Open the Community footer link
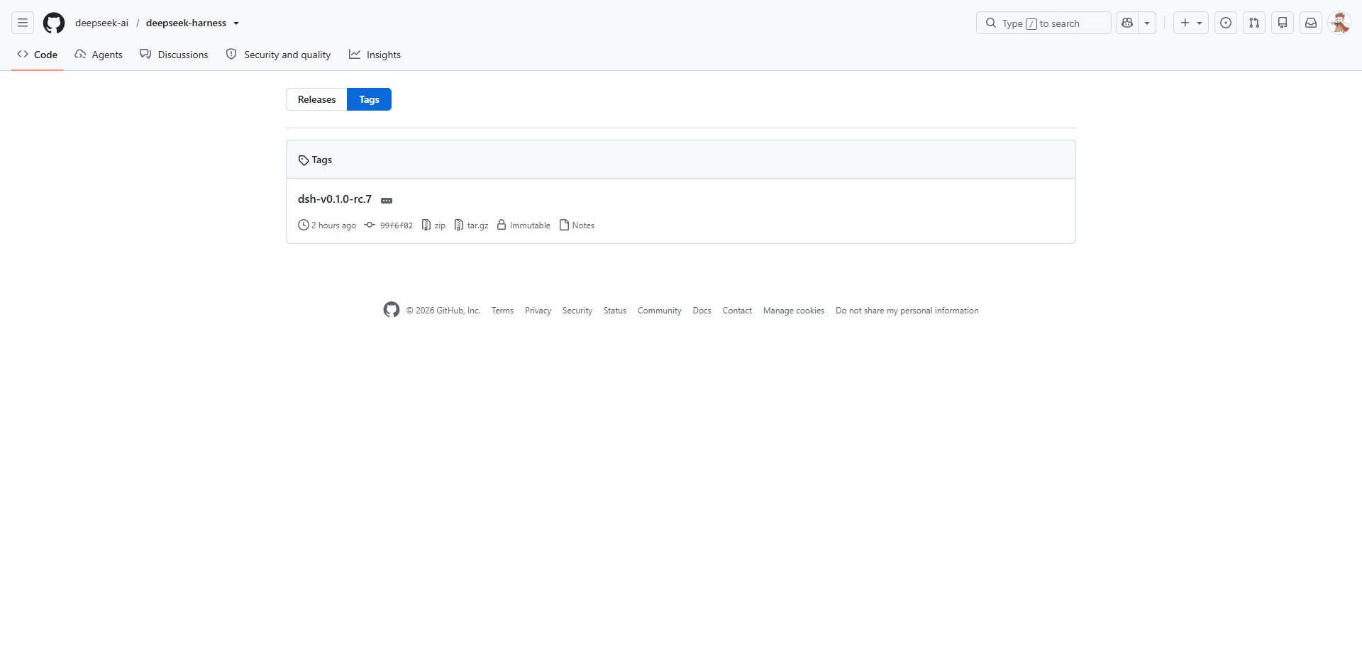Image resolution: width=1362 pixels, height=646 pixels. pyautogui.click(x=660, y=311)
